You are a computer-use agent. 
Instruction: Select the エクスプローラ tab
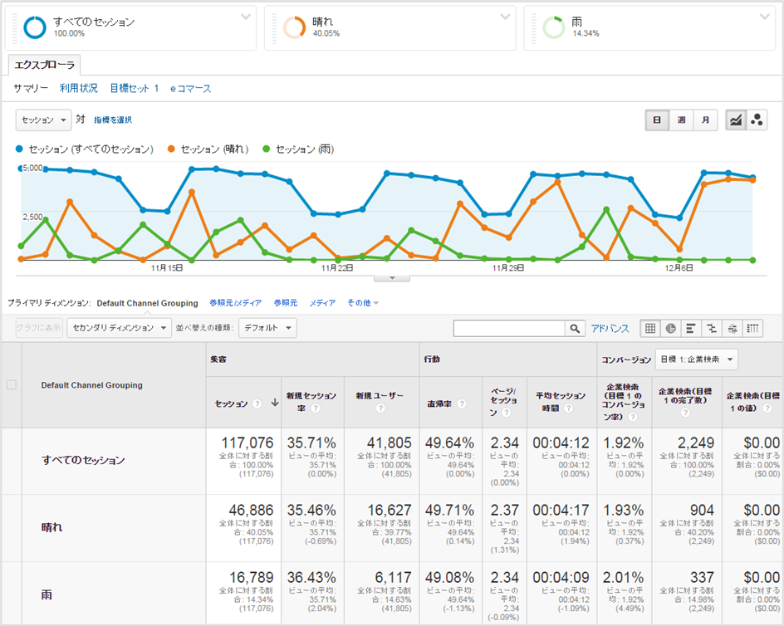point(45,65)
